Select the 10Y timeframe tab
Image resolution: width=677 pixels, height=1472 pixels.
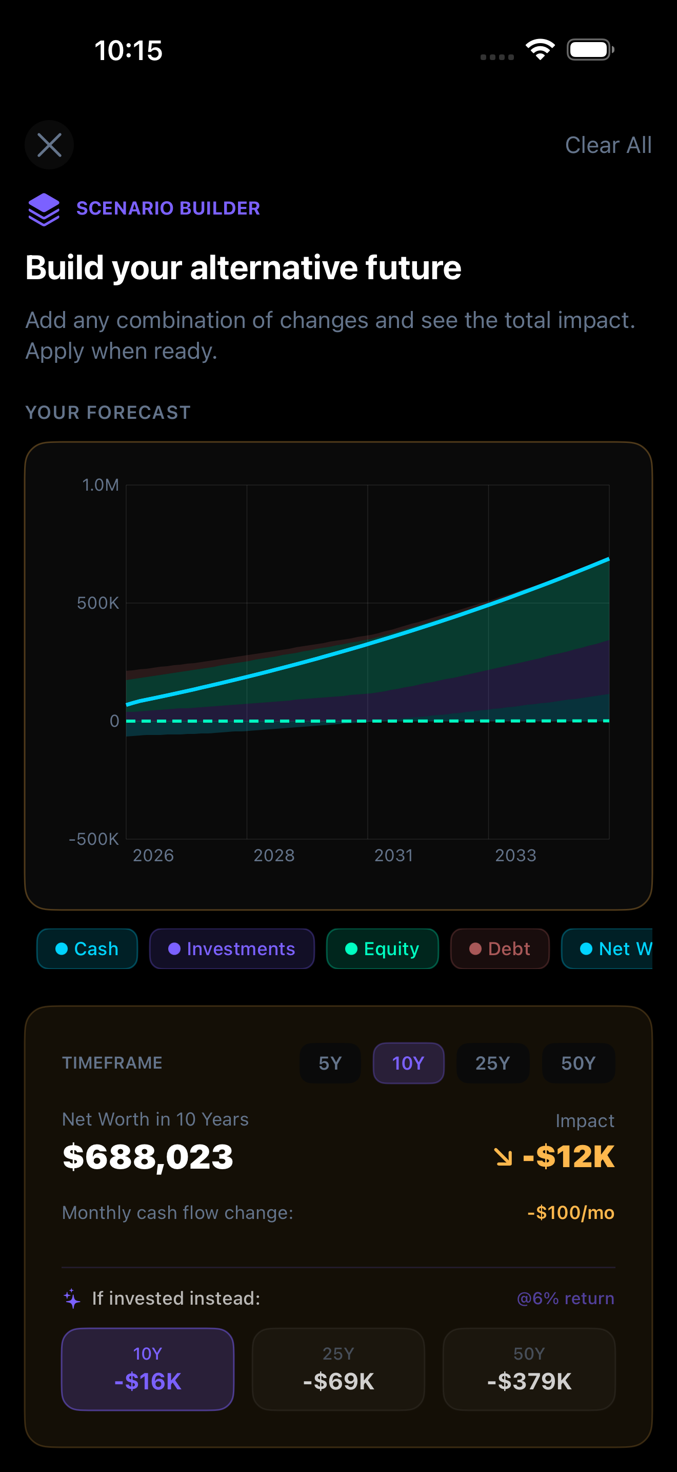pyautogui.click(x=408, y=1063)
